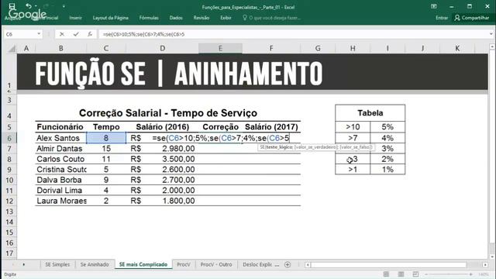The image size is (496, 279).
Task: Click the Select All corner triangle
Action: pyautogui.click(x=12, y=48)
